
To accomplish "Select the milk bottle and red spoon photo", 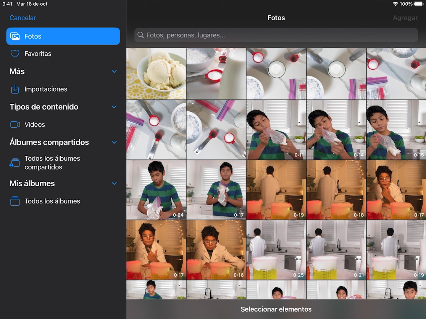I will pyautogui.click(x=216, y=74).
